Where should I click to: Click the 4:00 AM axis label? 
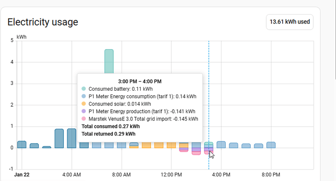click(x=71, y=174)
